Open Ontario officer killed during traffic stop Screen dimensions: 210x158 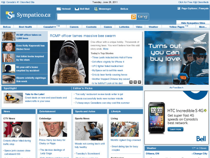tap(17, 142)
